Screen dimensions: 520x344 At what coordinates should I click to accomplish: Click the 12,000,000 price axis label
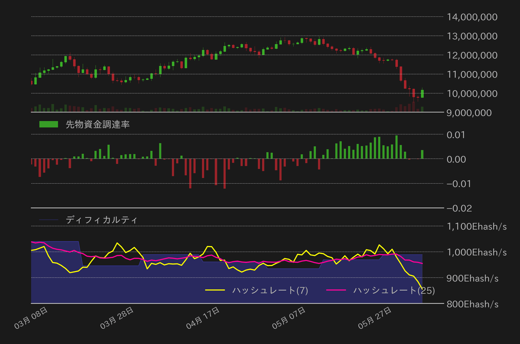[x=472, y=55]
